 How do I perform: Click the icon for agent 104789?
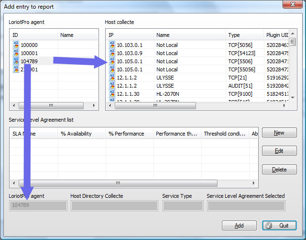[16, 61]
